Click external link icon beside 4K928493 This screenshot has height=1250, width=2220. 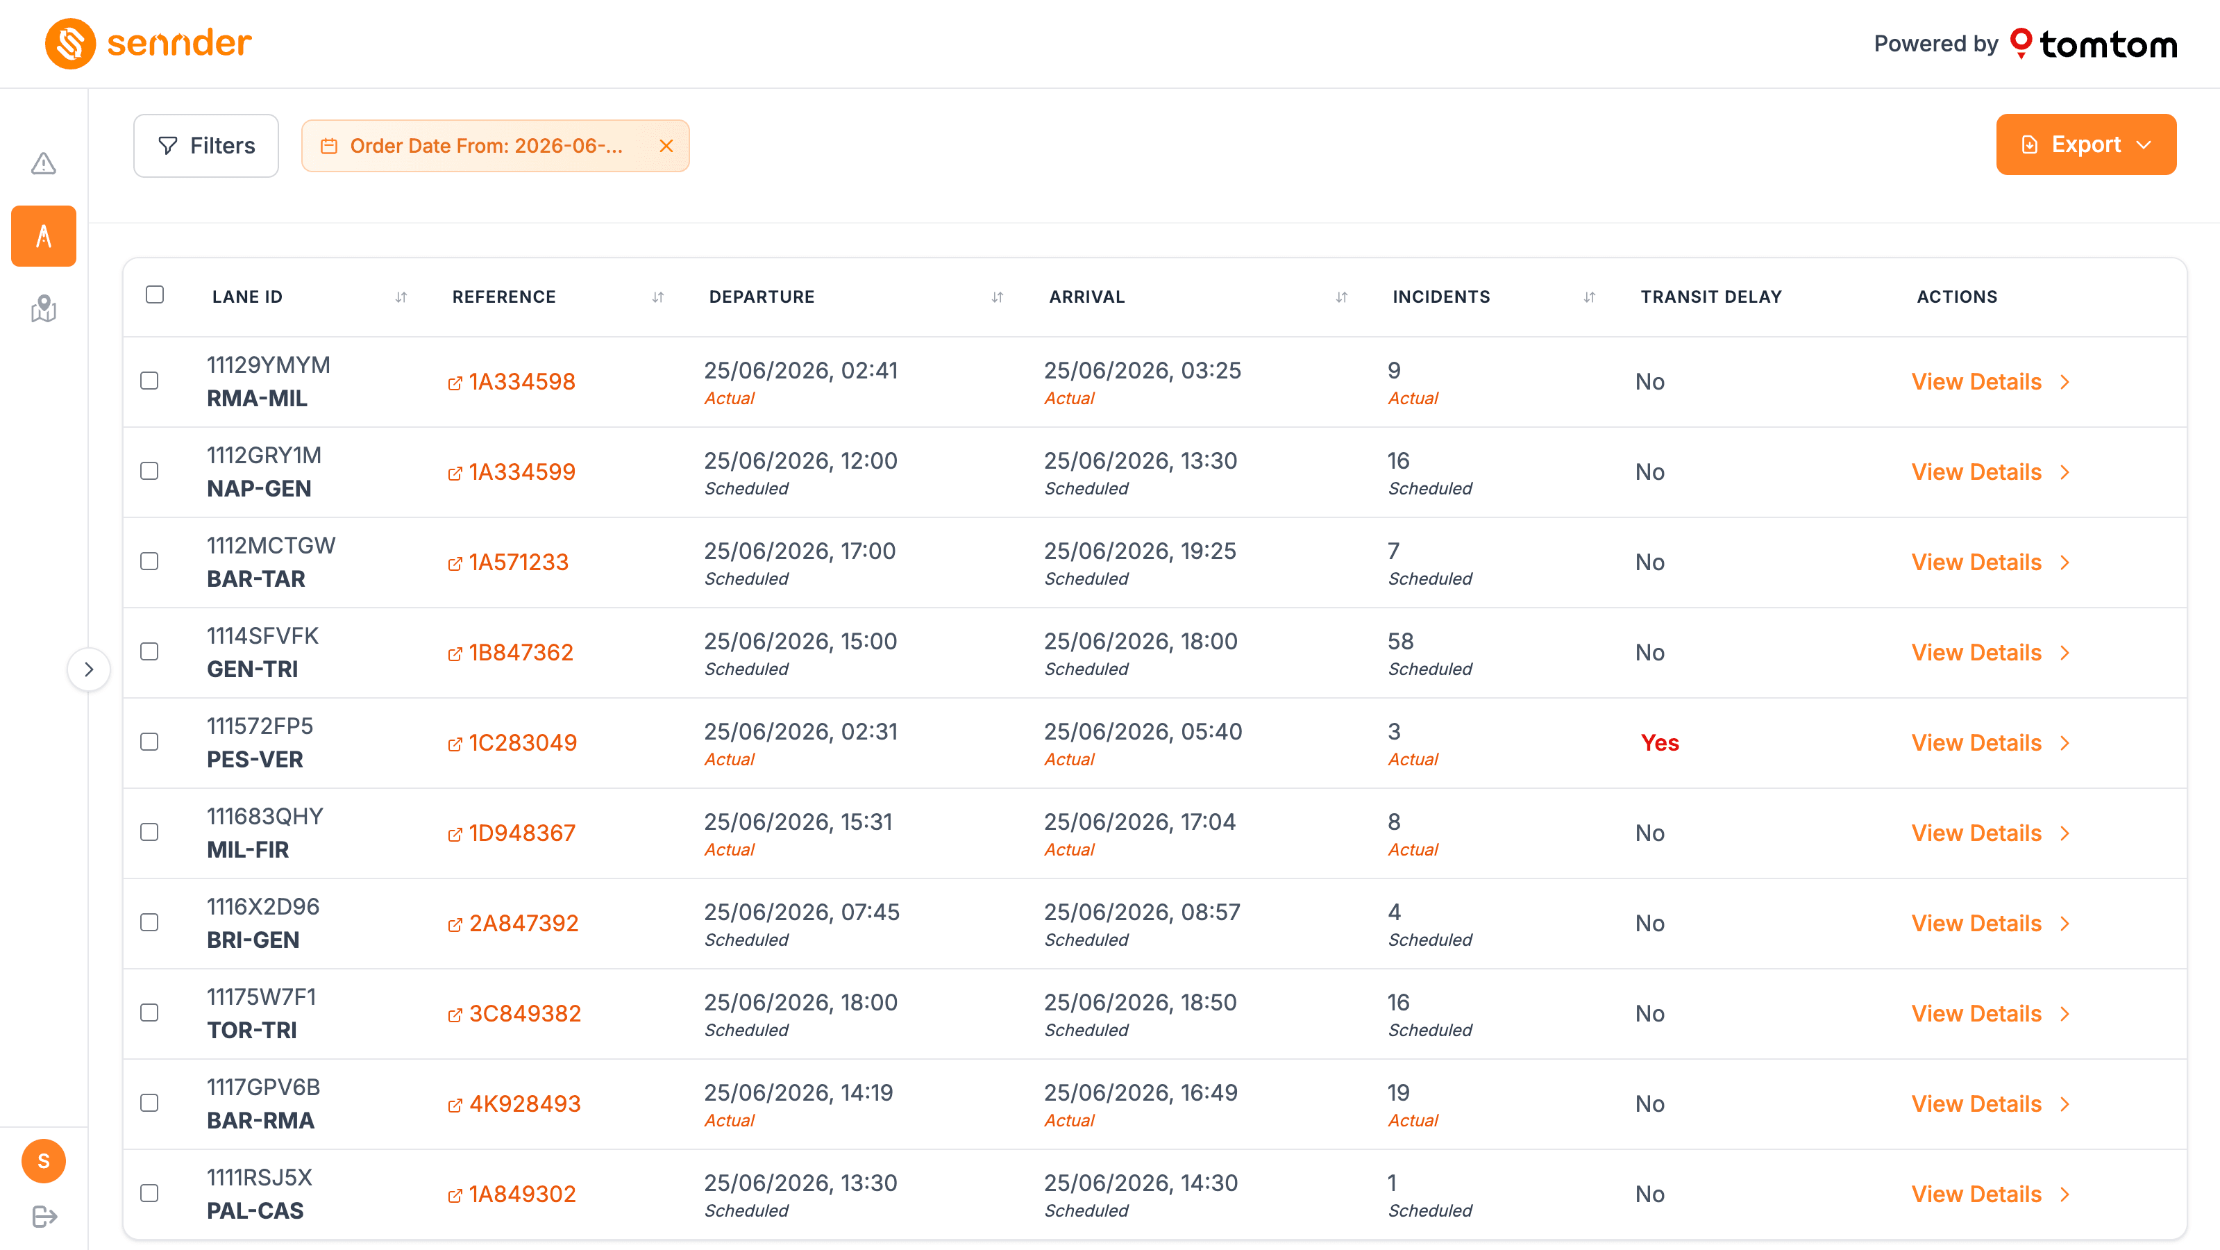[x=455, y=1105]
